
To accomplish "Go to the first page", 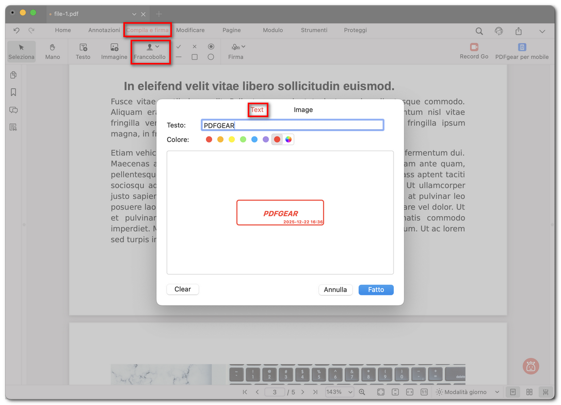I will (x=245, y=392).
